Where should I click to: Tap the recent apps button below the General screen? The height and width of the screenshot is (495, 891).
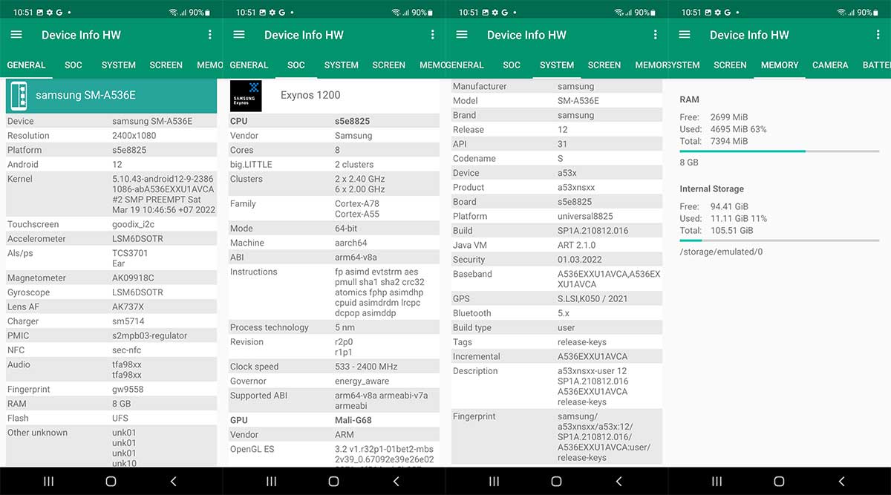[x=49, y=482]
